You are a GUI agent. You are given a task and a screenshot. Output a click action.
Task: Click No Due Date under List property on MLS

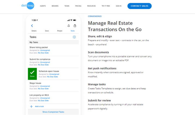point(43,100)
